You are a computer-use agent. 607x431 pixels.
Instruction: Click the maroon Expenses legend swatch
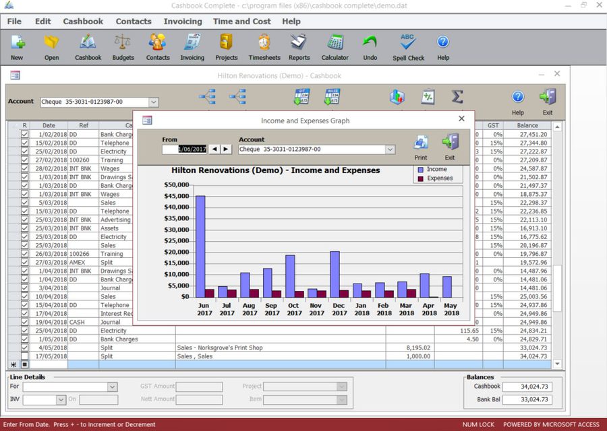[420, 178]
